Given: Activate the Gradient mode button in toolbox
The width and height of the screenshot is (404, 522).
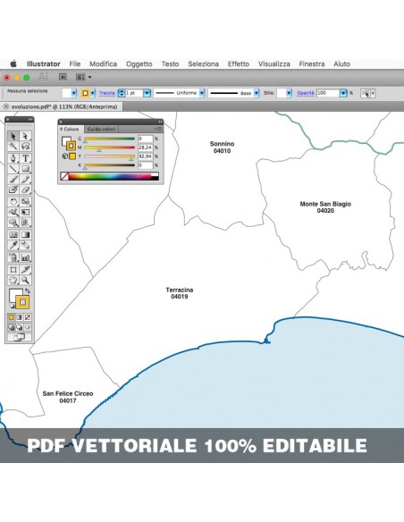Looking at the screenshot, I should tap(20, 317).
